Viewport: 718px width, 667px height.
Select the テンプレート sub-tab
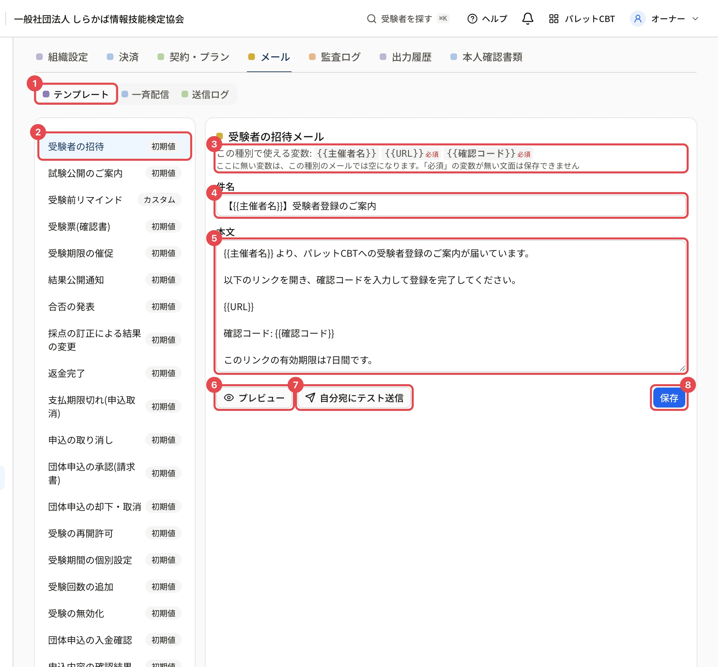click(76, 94)
